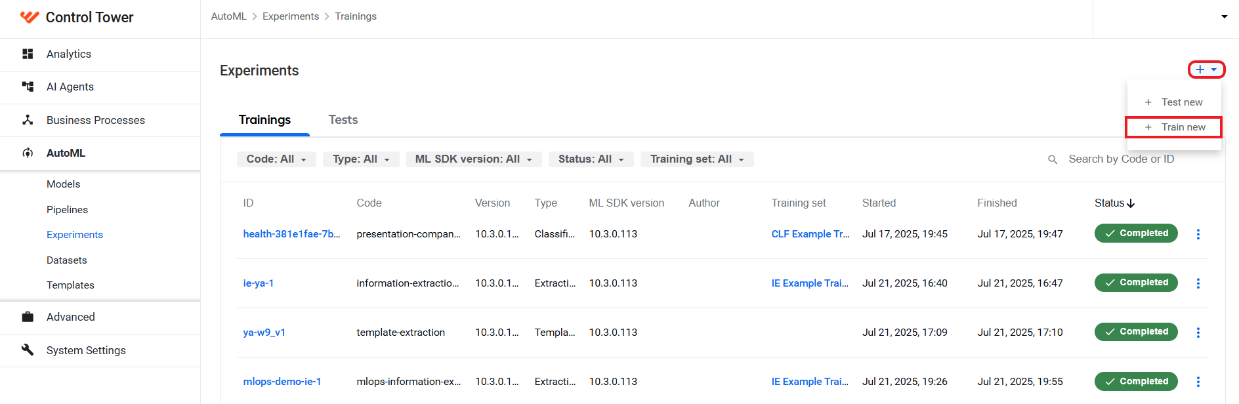Open Models in AutoML submenu
The width and height of the screenshot is (1239, 404).
(64, 184)
